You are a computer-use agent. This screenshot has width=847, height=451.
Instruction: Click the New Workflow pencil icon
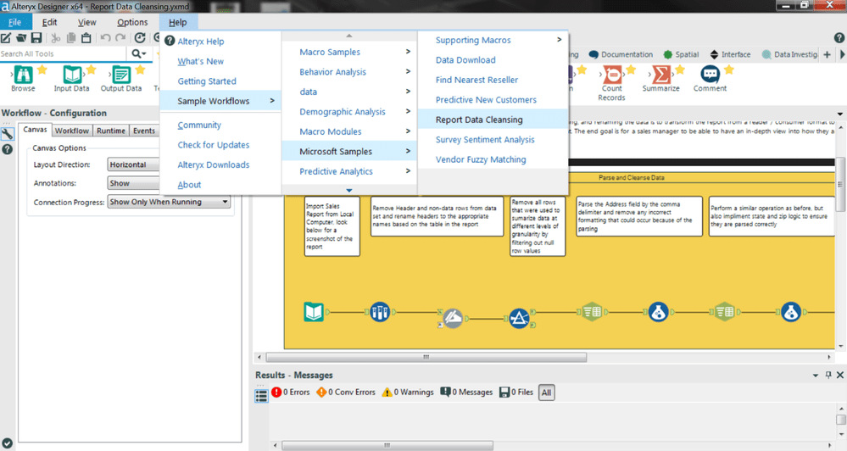(5, 38)
